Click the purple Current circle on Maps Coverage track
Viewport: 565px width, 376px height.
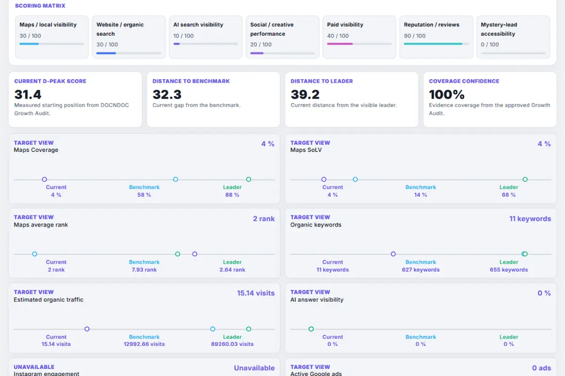pyautogui.click(x=44, y=180)
